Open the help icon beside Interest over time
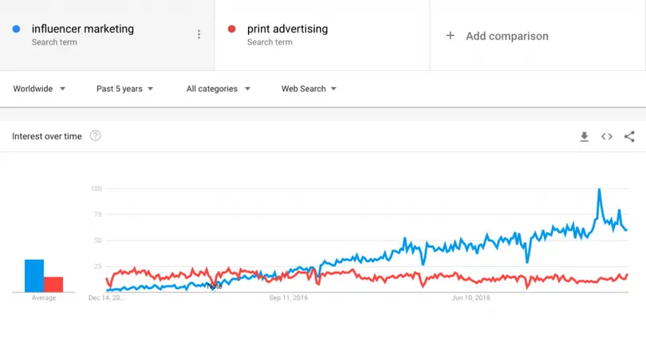The height and width of the screenshot is (341, 646). (96, 136)
